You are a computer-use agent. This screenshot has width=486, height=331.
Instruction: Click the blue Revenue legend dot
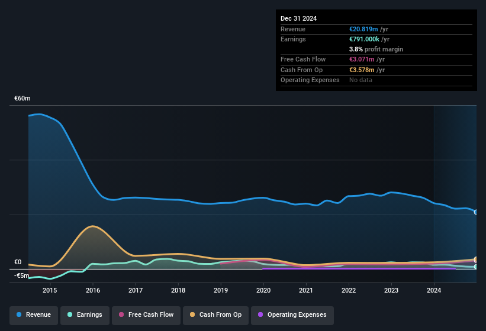[x=19, y=314]
